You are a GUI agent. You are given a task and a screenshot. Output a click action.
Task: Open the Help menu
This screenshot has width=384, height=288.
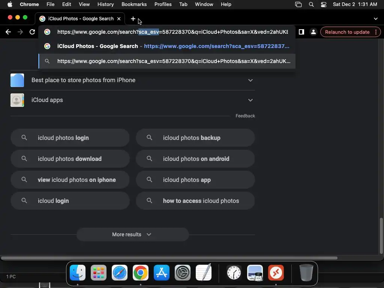click(226, 4)
